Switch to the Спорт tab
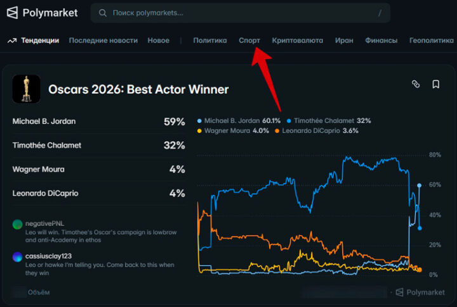Viewport: 457px width, 307px height. 249,41
